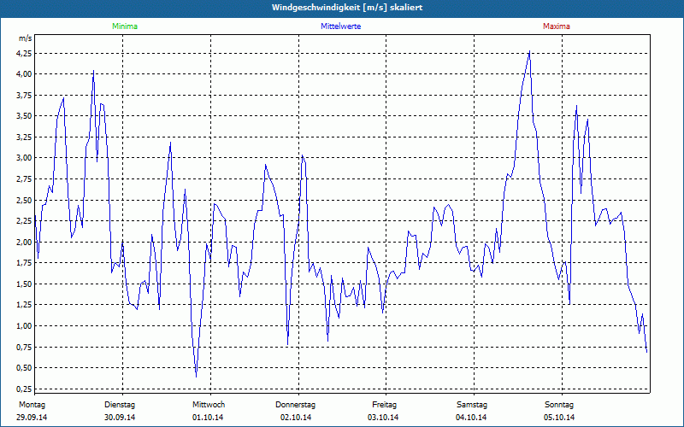The height and width of the screenshot is (427, 684).
Task: Click the date 01.10.14
Action: coord(208,418)
